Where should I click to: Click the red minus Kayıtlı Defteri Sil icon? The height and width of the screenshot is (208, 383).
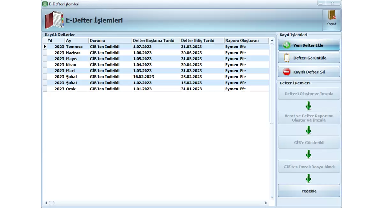287,72
